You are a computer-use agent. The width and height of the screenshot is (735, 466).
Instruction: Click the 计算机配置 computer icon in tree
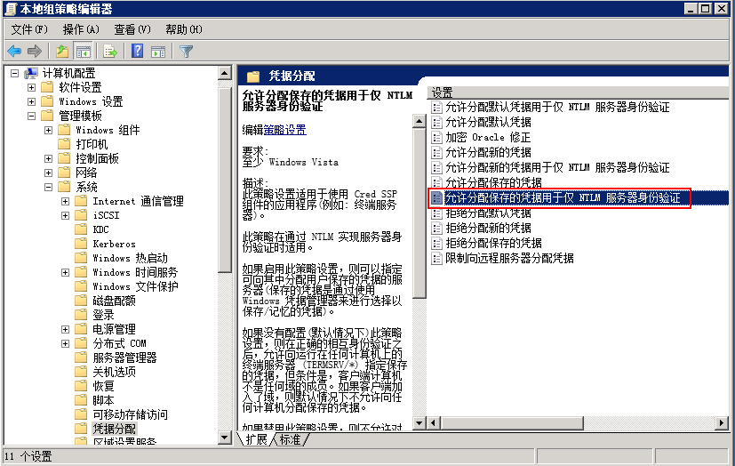31,73
